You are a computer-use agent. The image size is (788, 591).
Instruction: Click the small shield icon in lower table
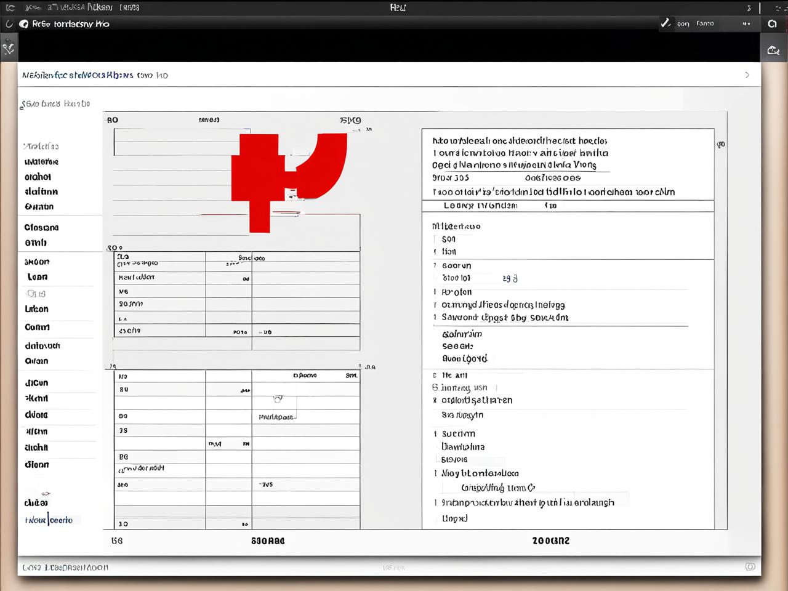(x=278, y=399)
